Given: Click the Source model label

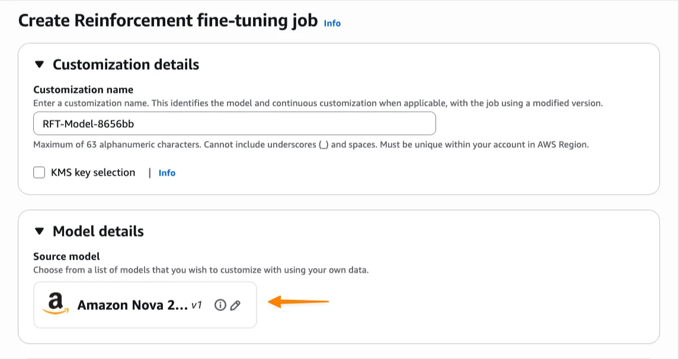Looking at the screenshot, I should [x=66, y=257].
